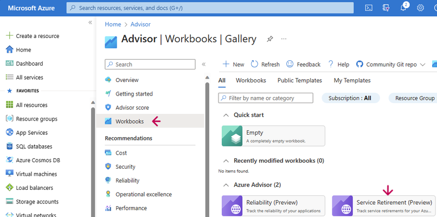
Task: Pin the Advisor Workbooks page
Action: tap(270, 39)
